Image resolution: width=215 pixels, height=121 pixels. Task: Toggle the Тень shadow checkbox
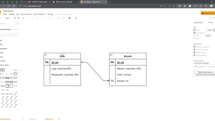[194, 38]
